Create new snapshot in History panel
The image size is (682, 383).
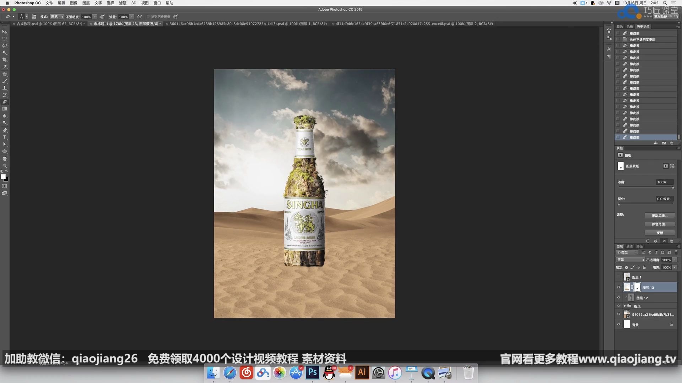click(664, 143)
